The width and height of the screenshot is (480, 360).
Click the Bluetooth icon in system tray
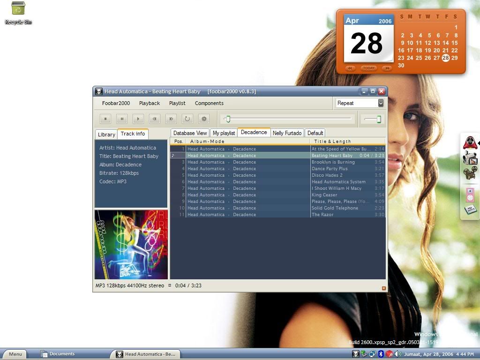(381, 354)
